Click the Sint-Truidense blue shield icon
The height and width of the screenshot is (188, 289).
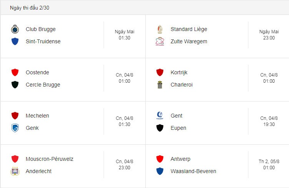15,41
